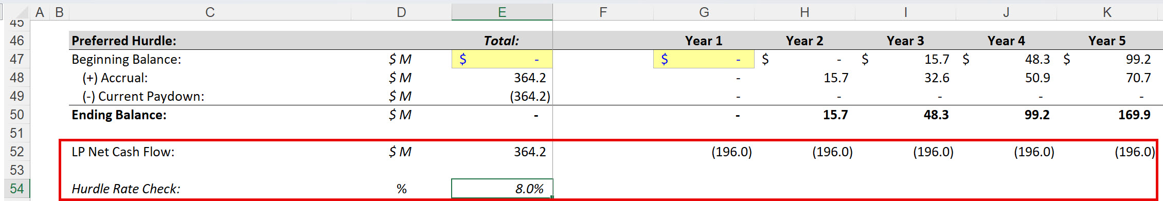Click the Ending Balance: label cell
This screenshot has width=1163, height=201.
(119, 115)
